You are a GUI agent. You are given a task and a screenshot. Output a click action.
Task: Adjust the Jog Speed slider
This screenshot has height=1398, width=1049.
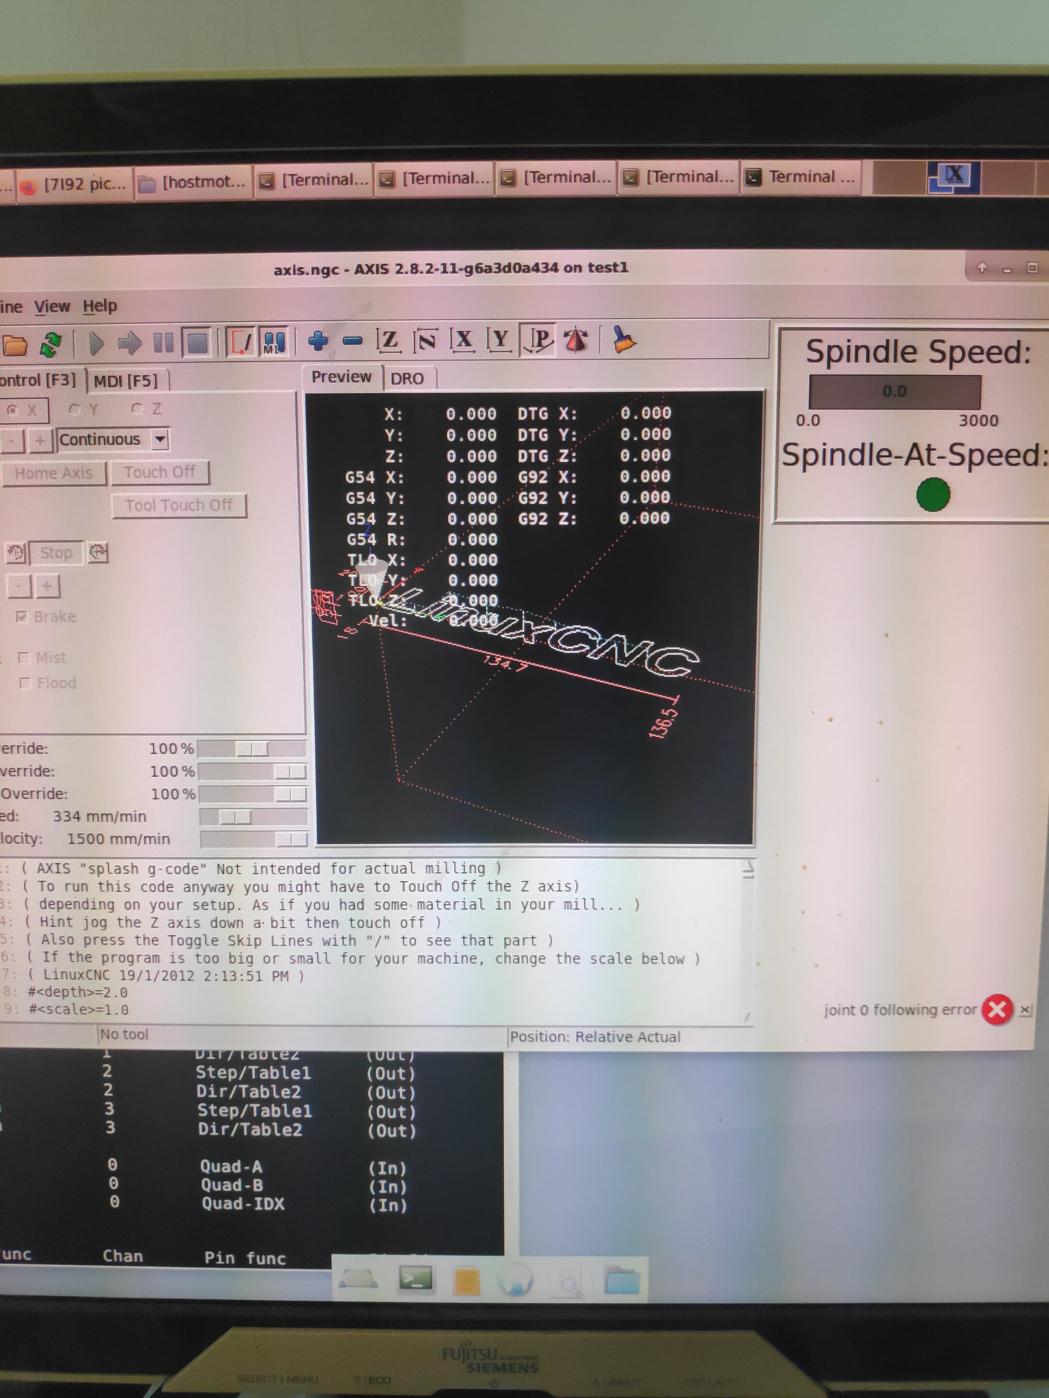[x=254, y=817]
